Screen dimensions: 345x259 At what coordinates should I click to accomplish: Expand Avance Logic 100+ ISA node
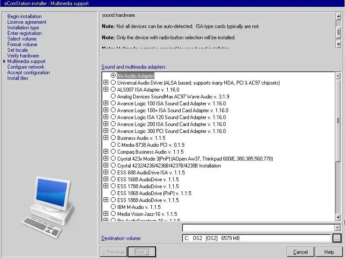click(x=106, y=110)
